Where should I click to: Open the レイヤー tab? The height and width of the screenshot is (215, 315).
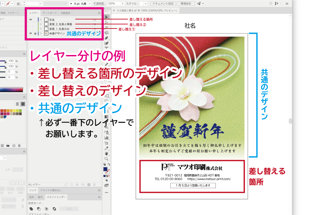[34, 13]
